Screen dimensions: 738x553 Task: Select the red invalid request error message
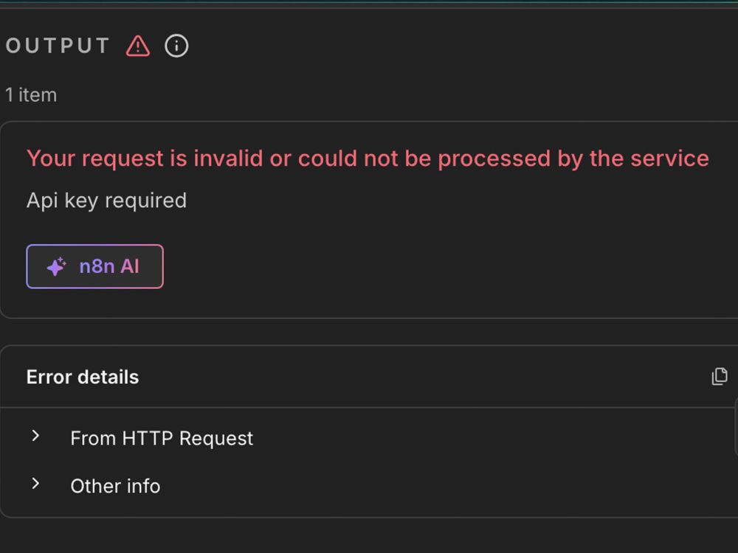pyautogui.click(x=368, y=159)
